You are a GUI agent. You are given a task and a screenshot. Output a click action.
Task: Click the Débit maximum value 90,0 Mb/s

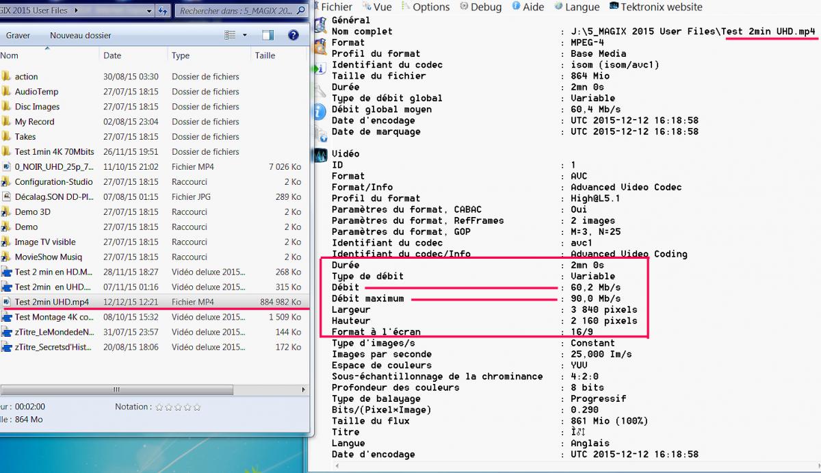click(x=596, y=298)
